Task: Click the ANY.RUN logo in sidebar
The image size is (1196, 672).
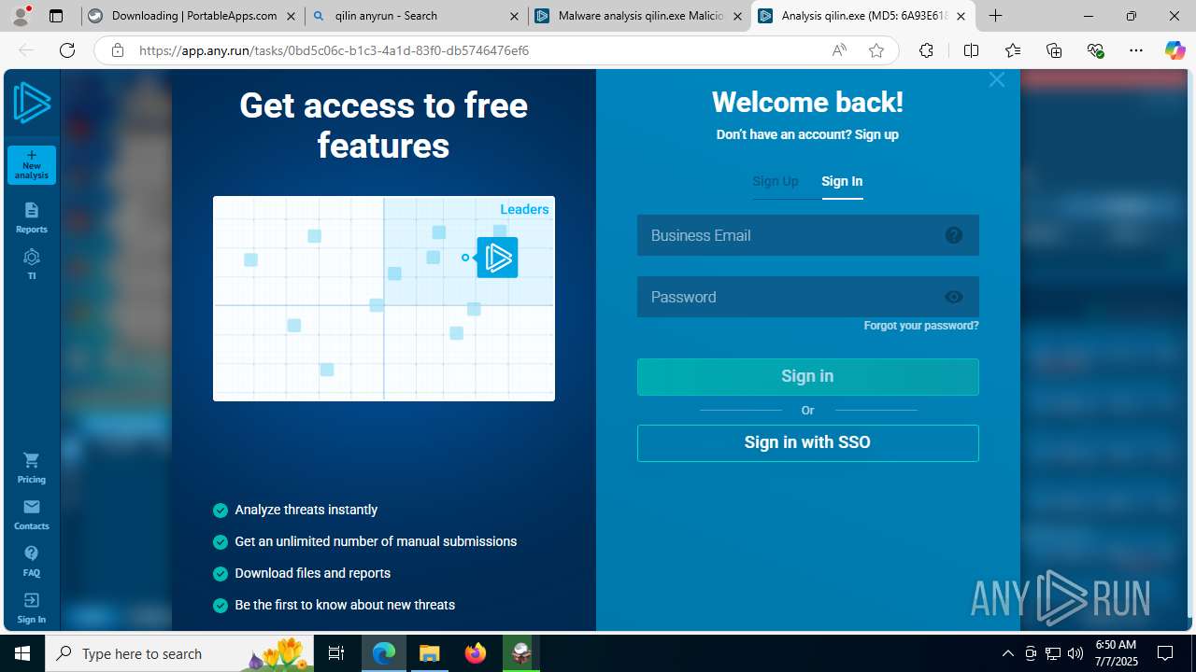Action: (32, 103)
